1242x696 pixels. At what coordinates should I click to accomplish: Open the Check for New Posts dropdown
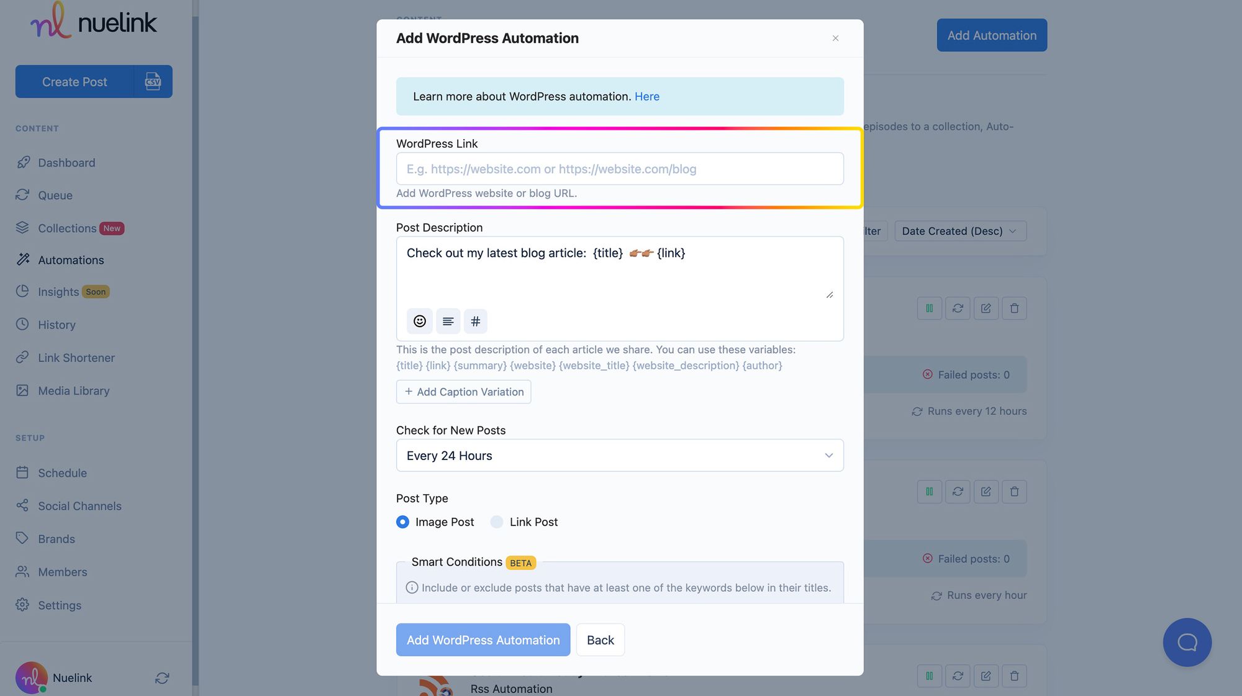[x=620, y=455]
